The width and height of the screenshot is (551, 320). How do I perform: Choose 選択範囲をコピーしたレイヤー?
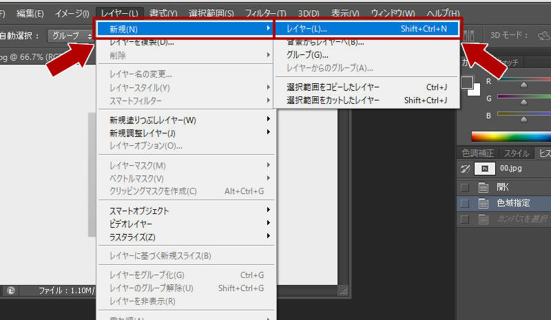[x=366, y=87]
